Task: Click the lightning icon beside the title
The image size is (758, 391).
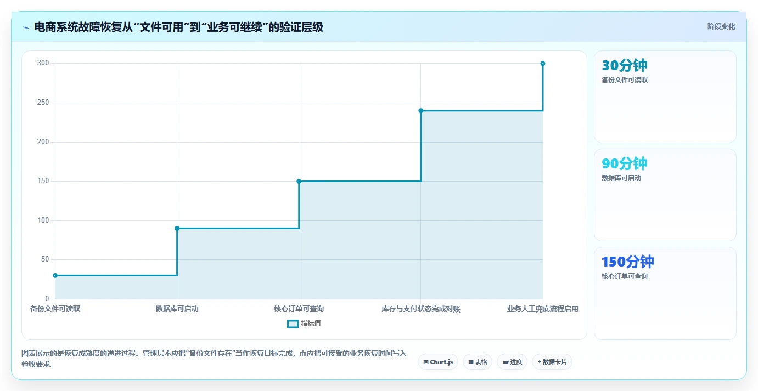Action: [x=26, y=27]
